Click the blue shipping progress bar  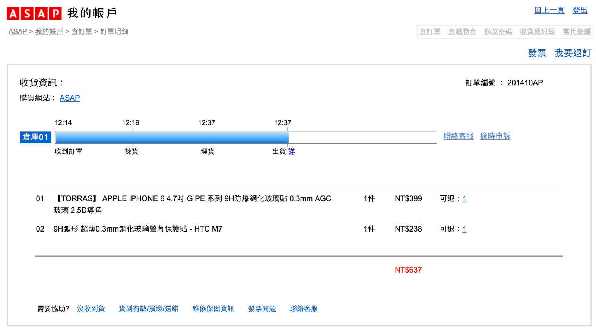click(x=171, y=137)
